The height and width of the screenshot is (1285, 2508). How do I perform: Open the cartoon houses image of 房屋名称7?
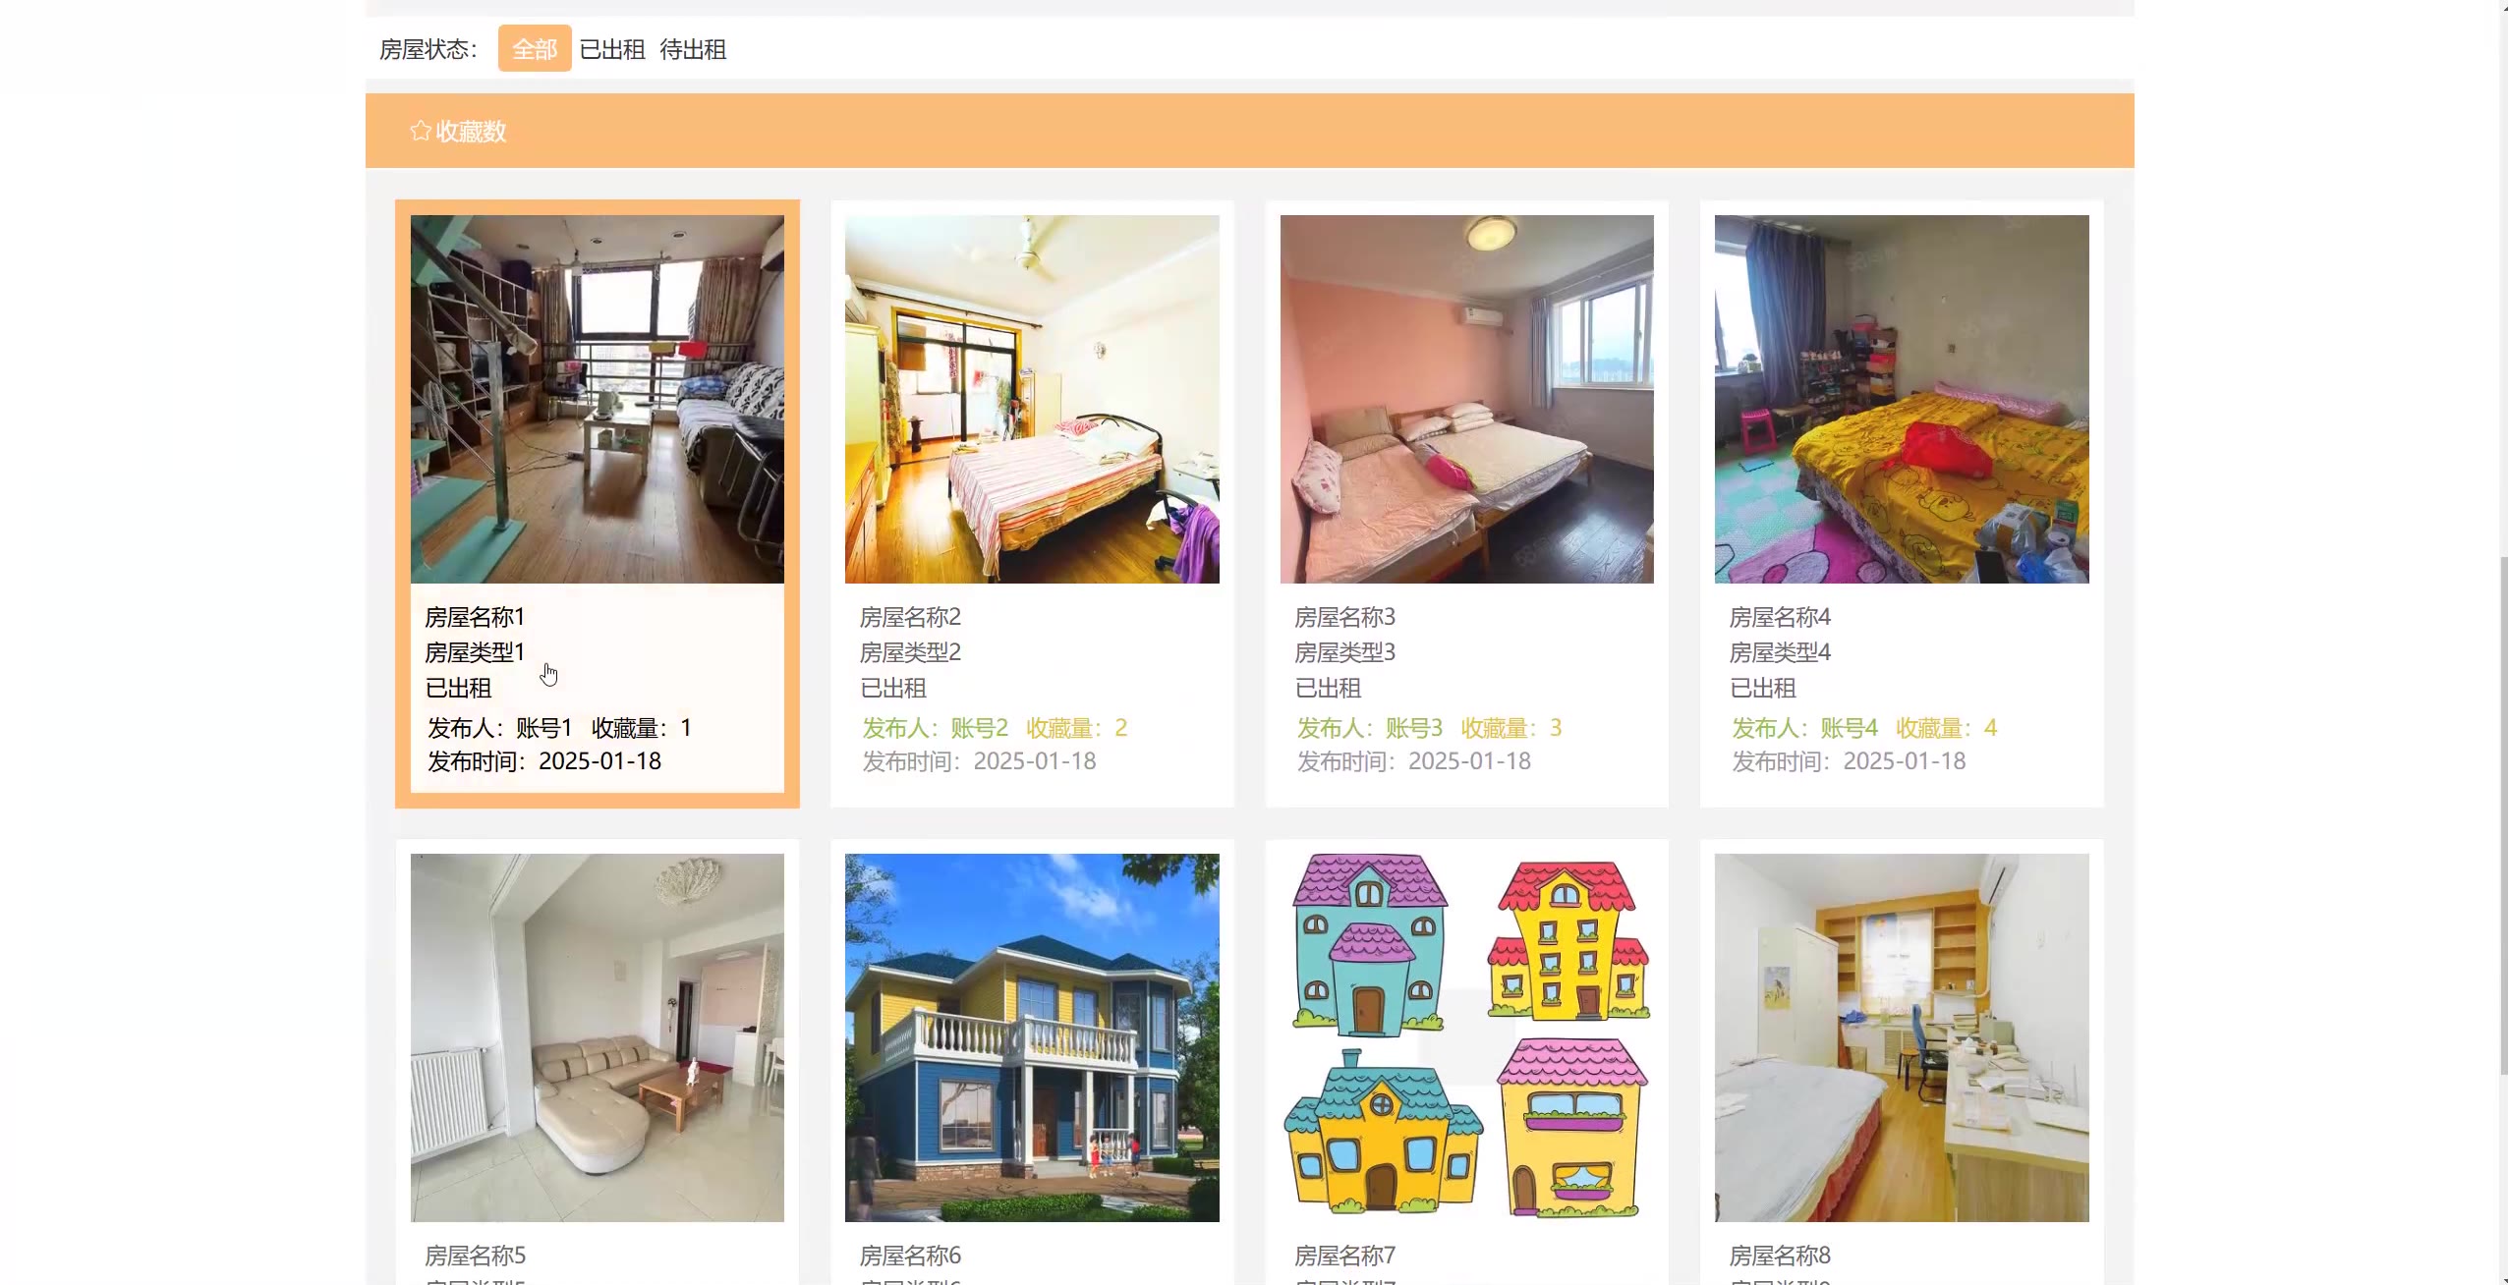click(1466, 1037)
